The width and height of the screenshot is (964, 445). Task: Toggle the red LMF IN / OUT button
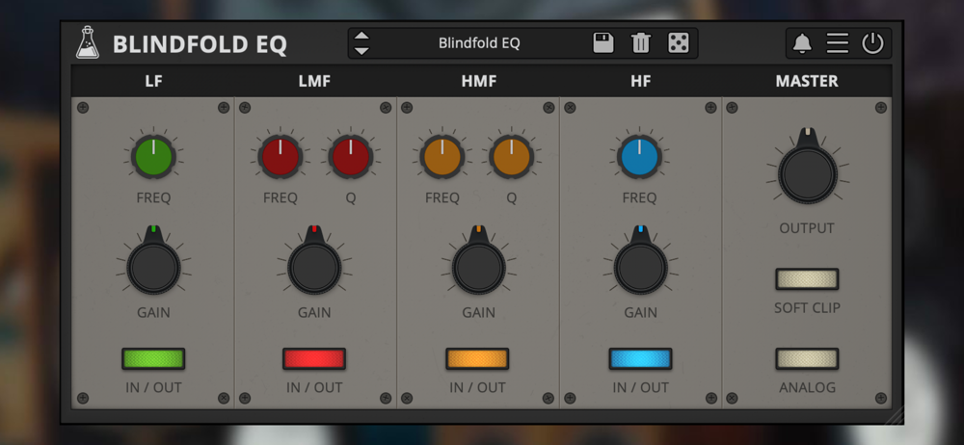click(x=314, y=359)
